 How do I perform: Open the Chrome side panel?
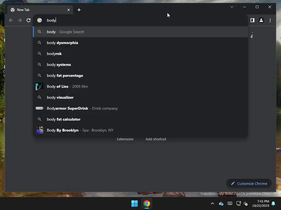point(252,20)
